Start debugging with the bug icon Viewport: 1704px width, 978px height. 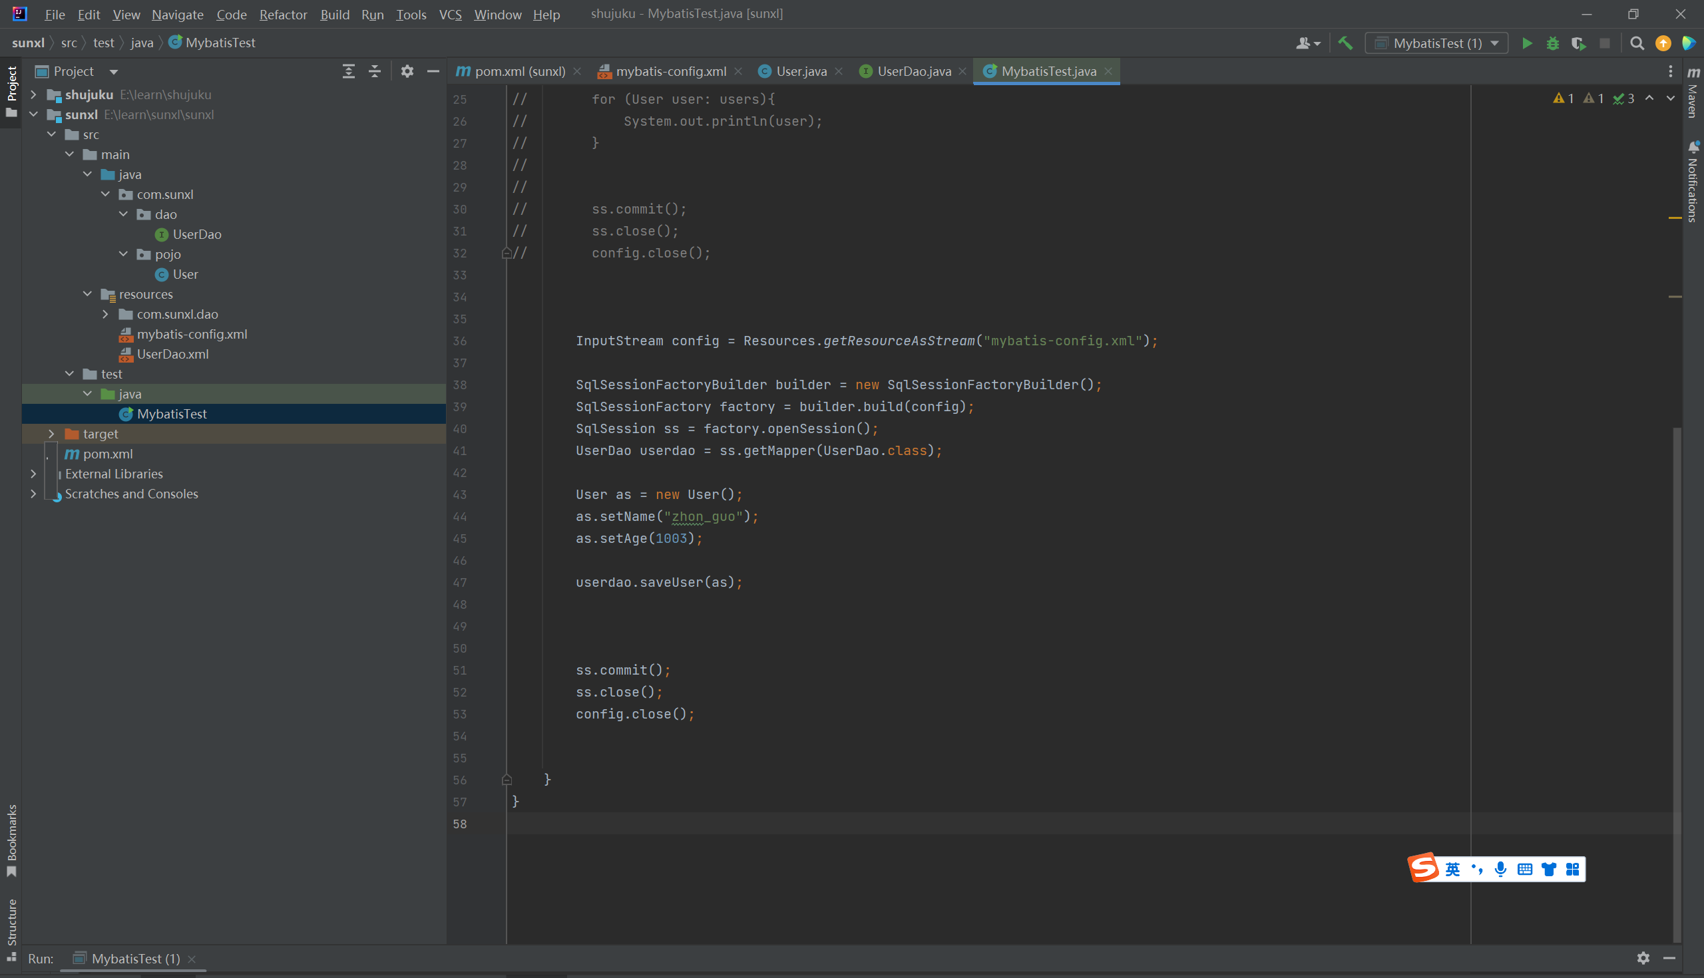(x=1553, y=44)
